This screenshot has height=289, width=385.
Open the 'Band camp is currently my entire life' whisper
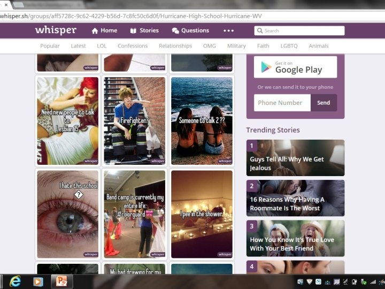(135, 214)
